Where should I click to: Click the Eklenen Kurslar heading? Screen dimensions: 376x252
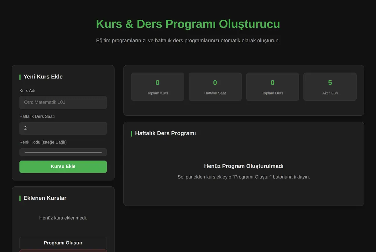45,198
